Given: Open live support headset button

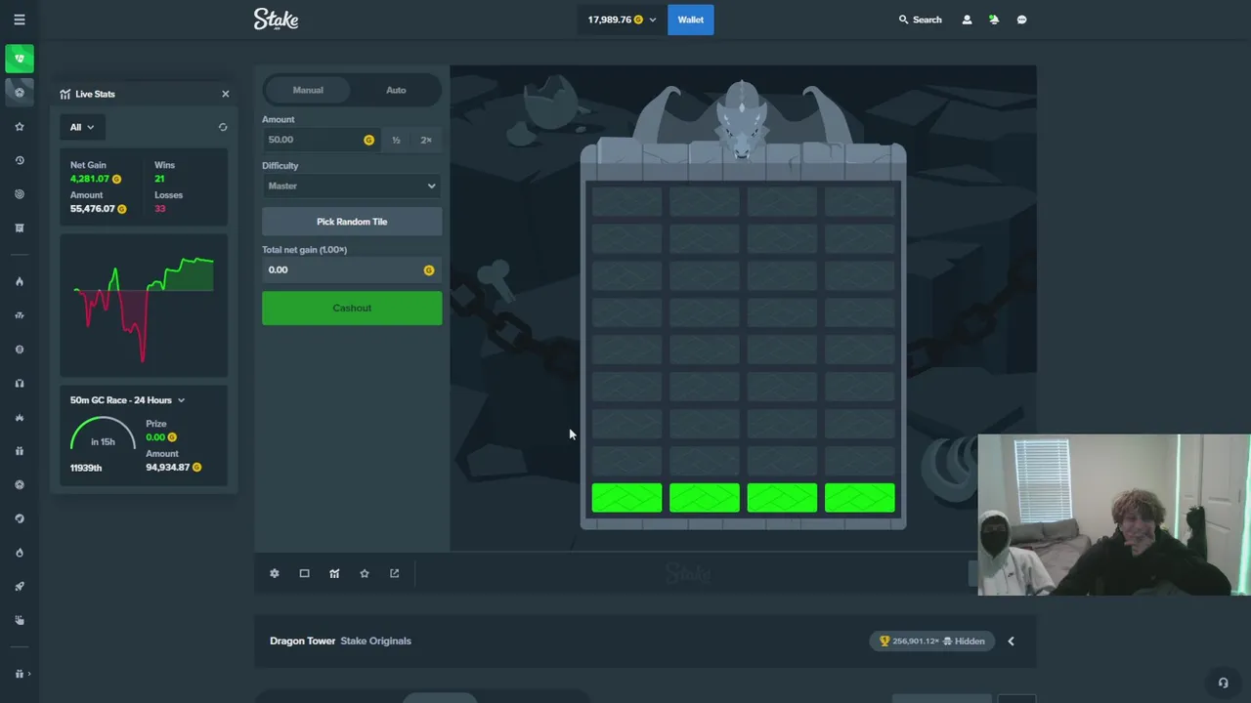Looking at the screenshot, I should tap(1223, 682).
